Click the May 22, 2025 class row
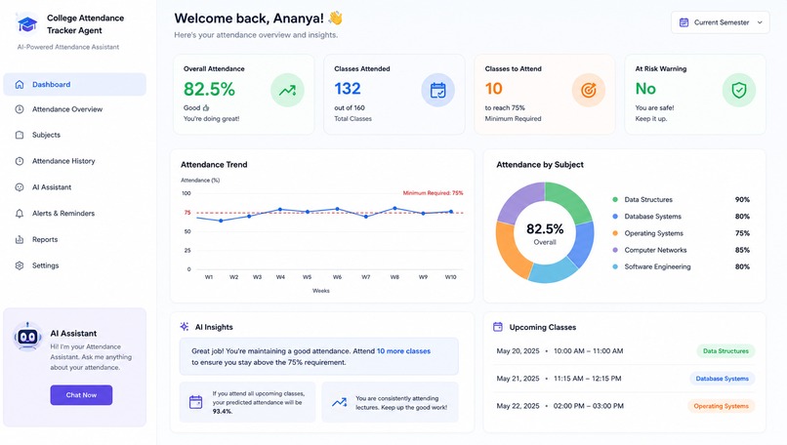 click(x=625, y=406)
